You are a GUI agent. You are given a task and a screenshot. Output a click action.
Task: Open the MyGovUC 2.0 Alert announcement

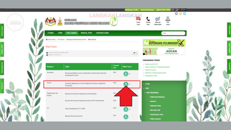coord(151,70)
